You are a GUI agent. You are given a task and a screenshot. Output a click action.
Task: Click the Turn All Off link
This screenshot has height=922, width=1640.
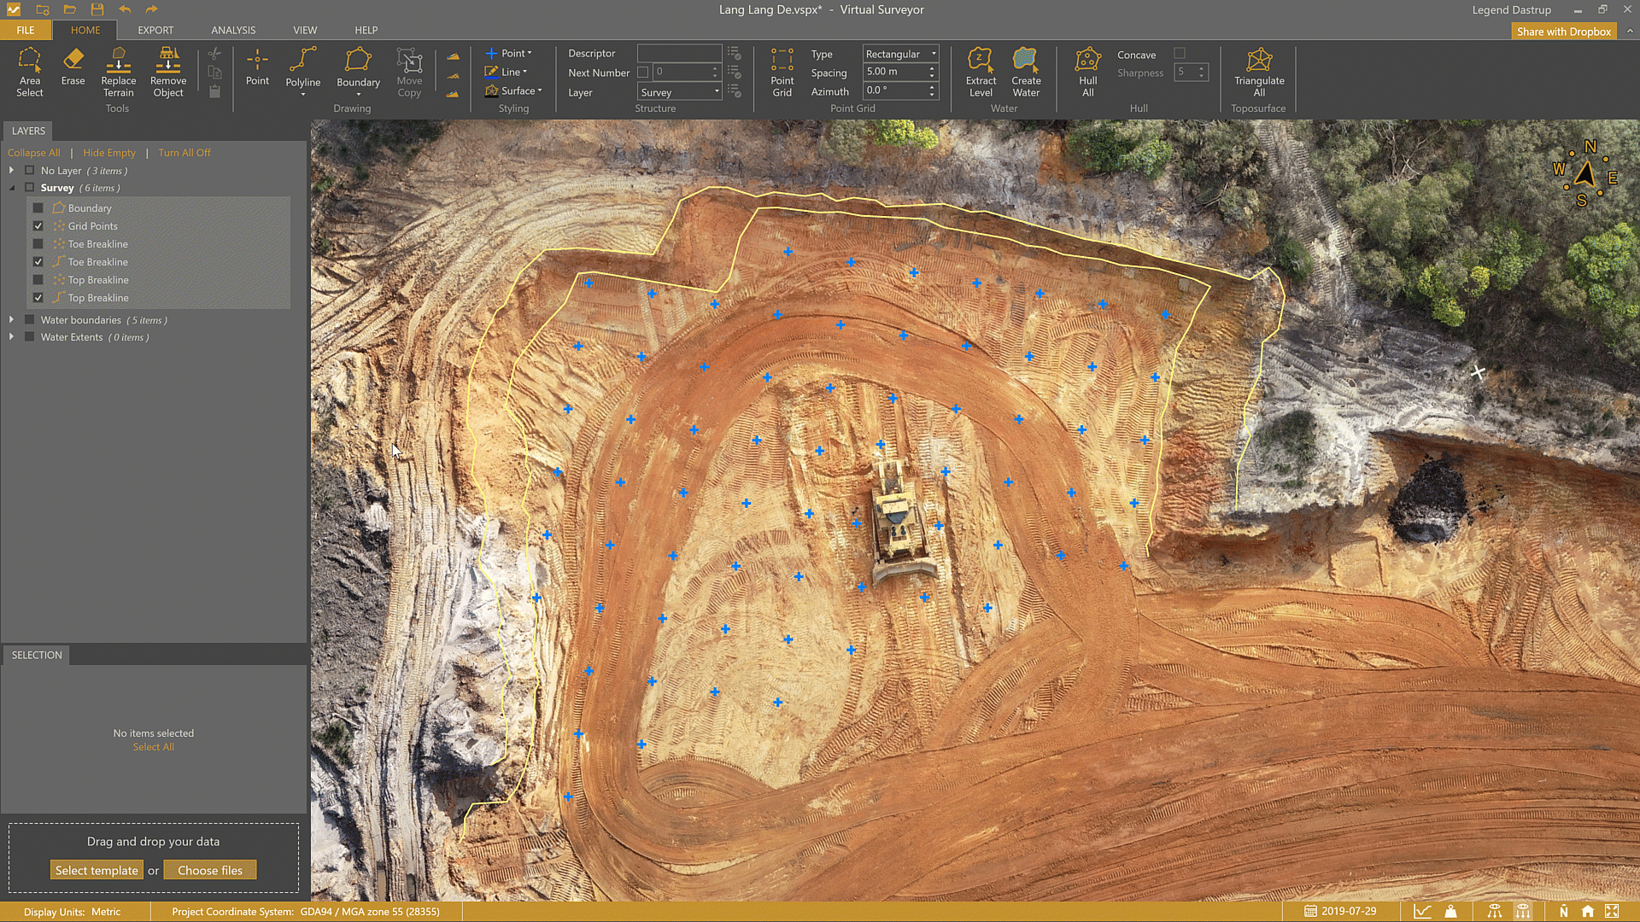pyautogui.click(x=184, y=153)
